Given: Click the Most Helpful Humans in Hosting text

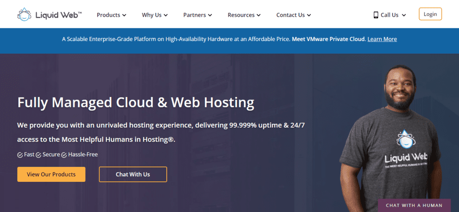Looking at the screenshot, I should (118, 140).
